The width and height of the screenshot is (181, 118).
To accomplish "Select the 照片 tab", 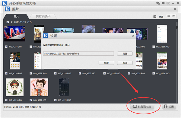I will pos(16,17).
